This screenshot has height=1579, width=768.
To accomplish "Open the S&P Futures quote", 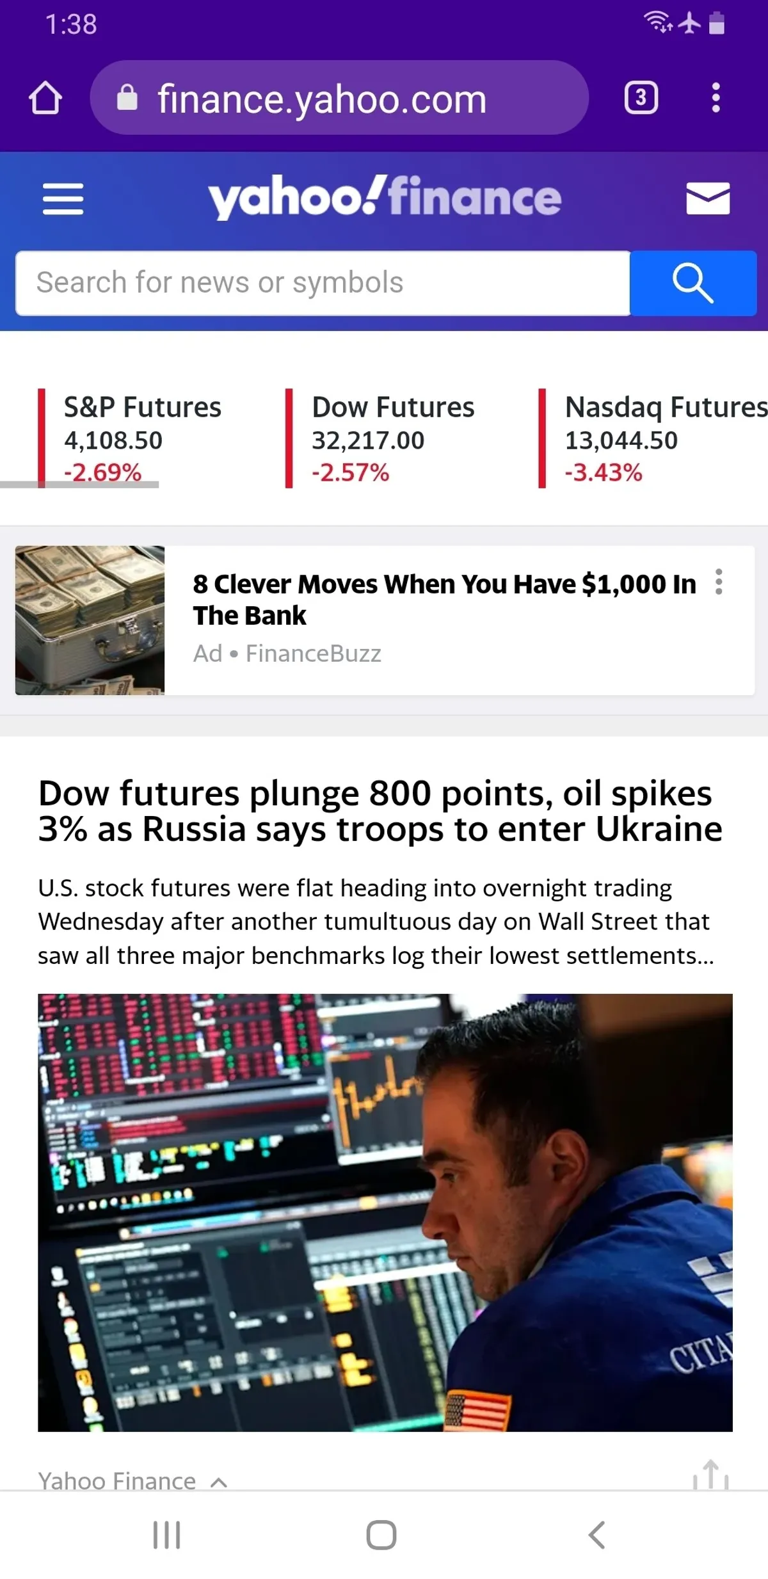I will pyautogui.click(x=142, y=439).
